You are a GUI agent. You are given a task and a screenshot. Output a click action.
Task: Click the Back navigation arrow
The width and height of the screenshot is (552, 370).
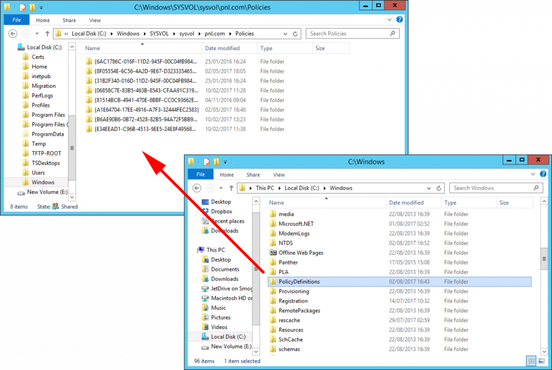pyautogui.click(x=197, y=188)
